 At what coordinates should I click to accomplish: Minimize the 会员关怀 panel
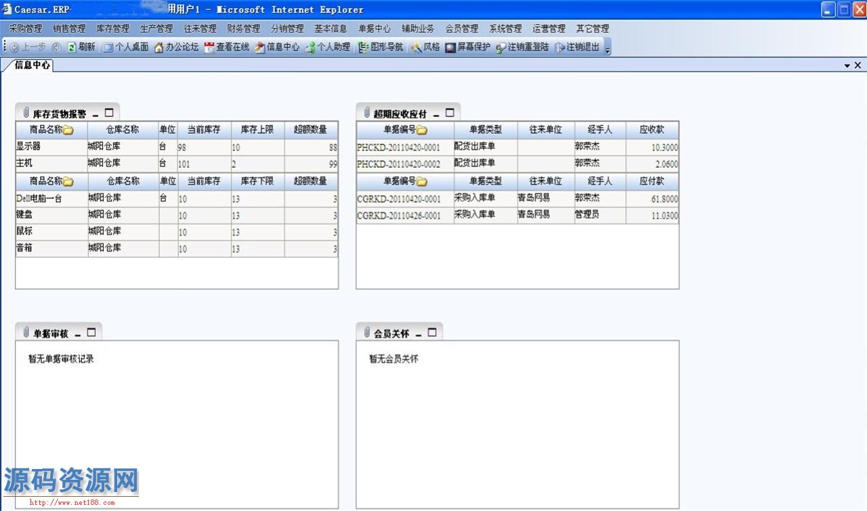[419, 334]
